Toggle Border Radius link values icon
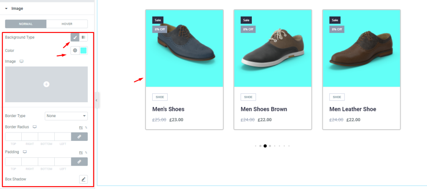Viewport: 427px width, 189px height. [x=79, y=137]
